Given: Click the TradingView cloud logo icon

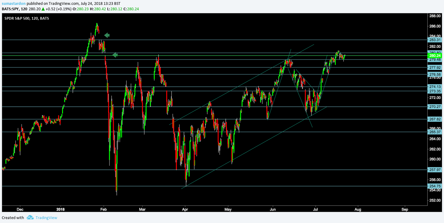Looking at the screenshot, I should click(30, 217).
